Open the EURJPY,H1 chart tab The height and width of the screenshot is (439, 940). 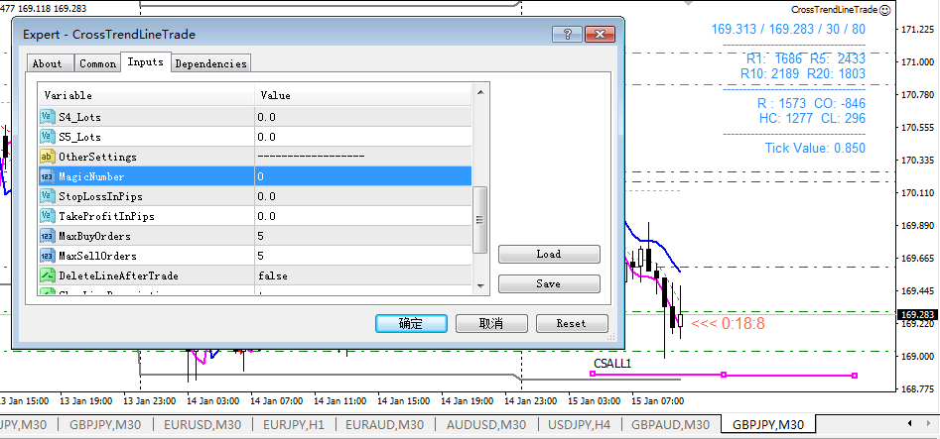295,424
